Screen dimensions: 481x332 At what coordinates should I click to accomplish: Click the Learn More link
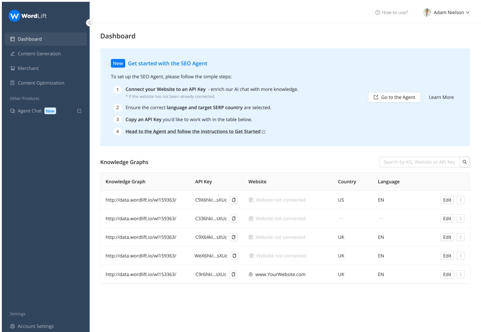pos(441,97)
